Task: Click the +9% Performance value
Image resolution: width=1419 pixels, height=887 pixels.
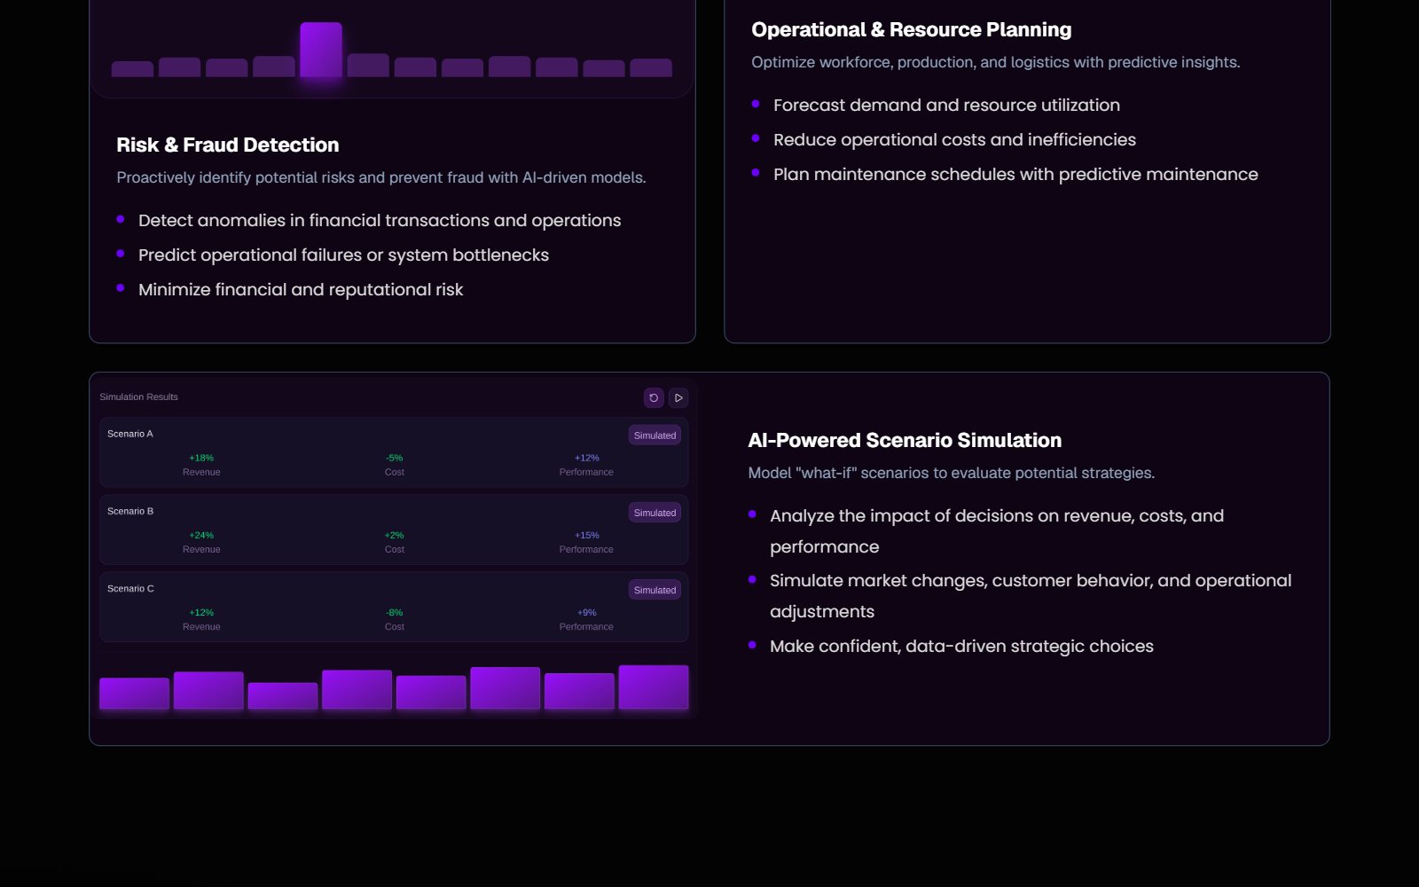Action: tap(586, 612)
